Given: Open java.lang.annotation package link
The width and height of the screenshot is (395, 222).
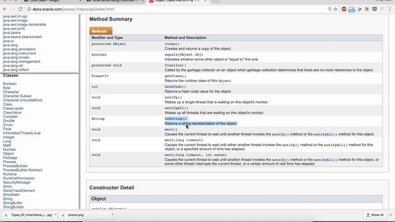Looking at the screenshot, I should [19, 49].
